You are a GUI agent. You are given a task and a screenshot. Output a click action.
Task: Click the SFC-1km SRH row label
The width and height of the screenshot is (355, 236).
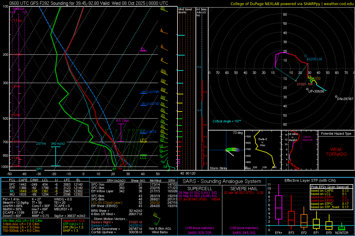pos(97,184)
